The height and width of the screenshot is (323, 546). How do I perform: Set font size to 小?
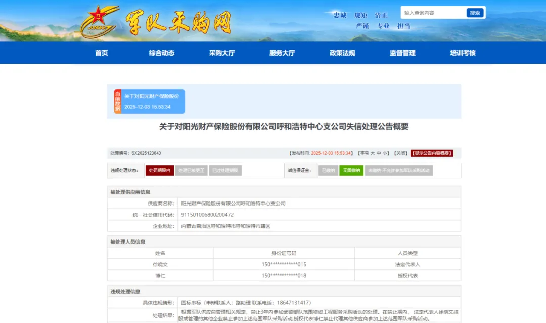(x=384, y=153)
